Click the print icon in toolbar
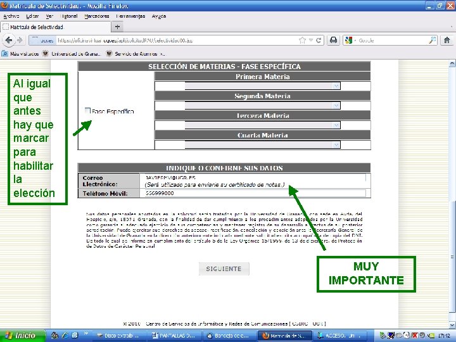This screenshot has width=456, height=342. tap(333, 40)
